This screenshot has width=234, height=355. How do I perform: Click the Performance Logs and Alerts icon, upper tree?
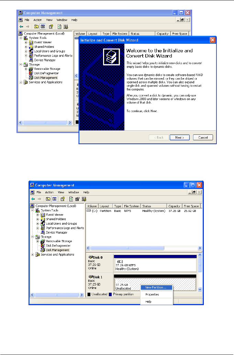[x=31, y=55]
